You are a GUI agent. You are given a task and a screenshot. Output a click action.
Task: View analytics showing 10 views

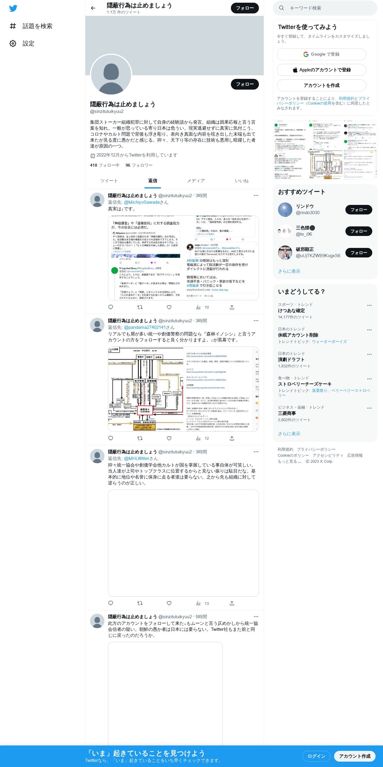(x=203, y=307)
